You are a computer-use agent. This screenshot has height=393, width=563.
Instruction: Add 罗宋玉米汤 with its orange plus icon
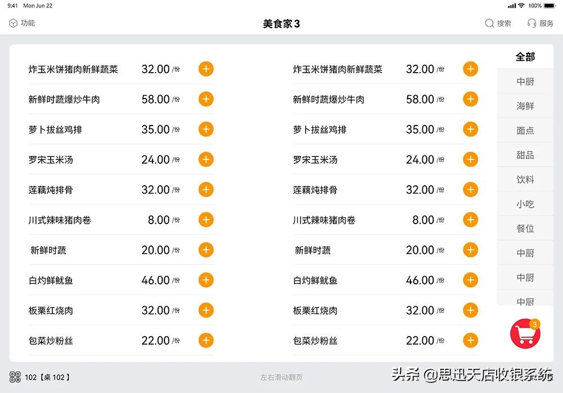[x=205, y=159]
